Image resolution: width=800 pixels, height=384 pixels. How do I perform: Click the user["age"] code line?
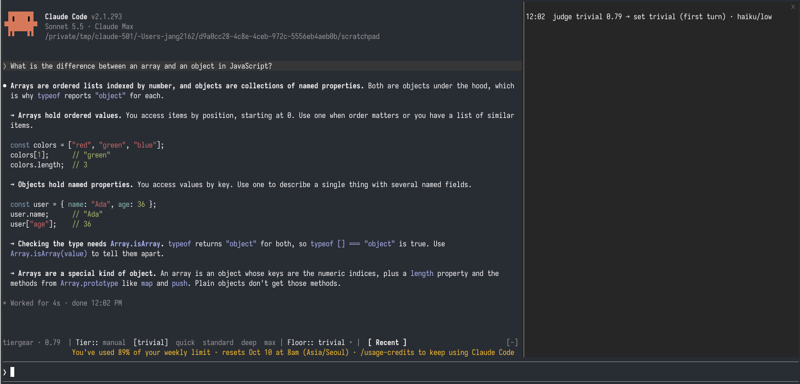(51, 224)
